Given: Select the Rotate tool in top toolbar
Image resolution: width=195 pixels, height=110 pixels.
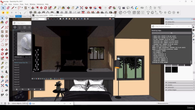Looking at the screenshot, I should point(45,8).
